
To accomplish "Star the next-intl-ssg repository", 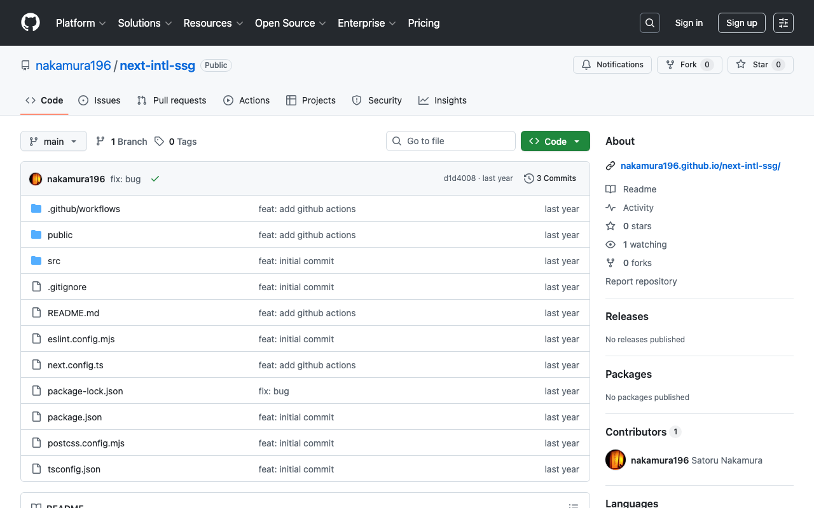I will (760, 65).
